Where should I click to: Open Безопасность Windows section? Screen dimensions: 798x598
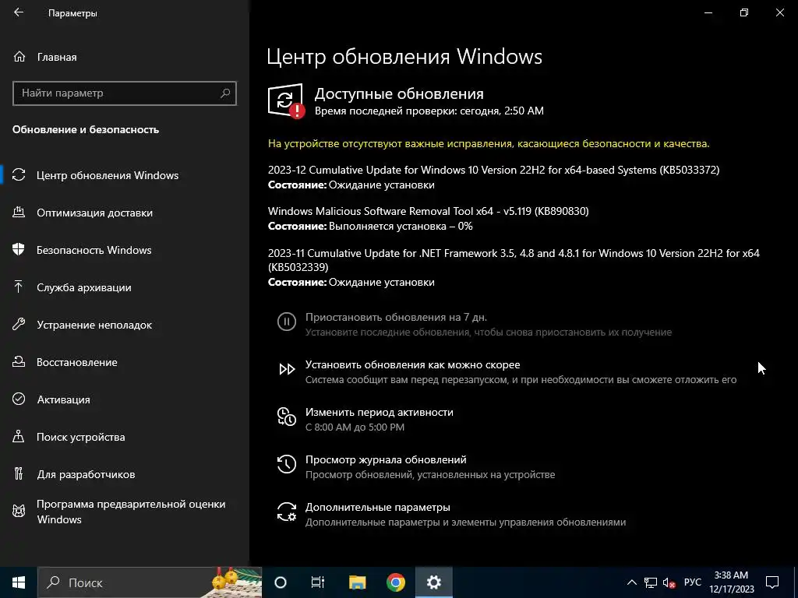(94, 250)
